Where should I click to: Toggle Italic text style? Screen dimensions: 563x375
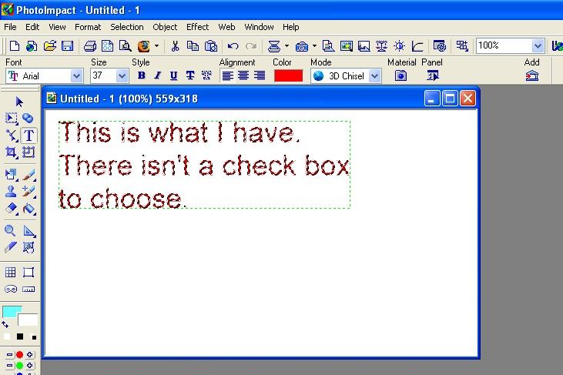(x=157, y=75)
